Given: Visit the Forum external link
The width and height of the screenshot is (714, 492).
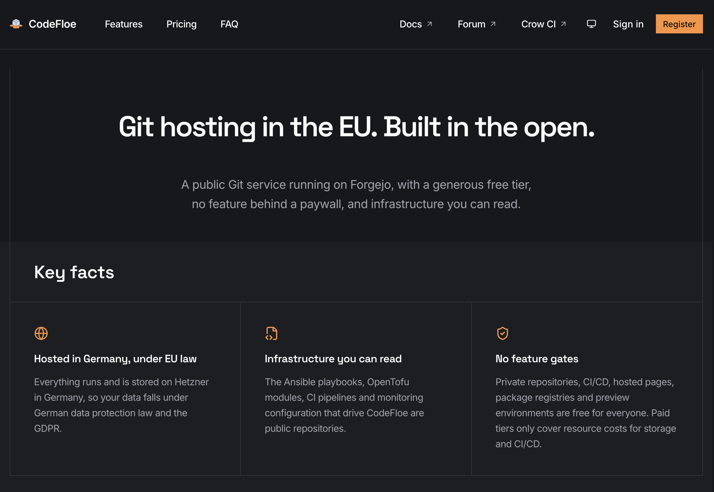Looking at the screenshot, I should 477,24.
